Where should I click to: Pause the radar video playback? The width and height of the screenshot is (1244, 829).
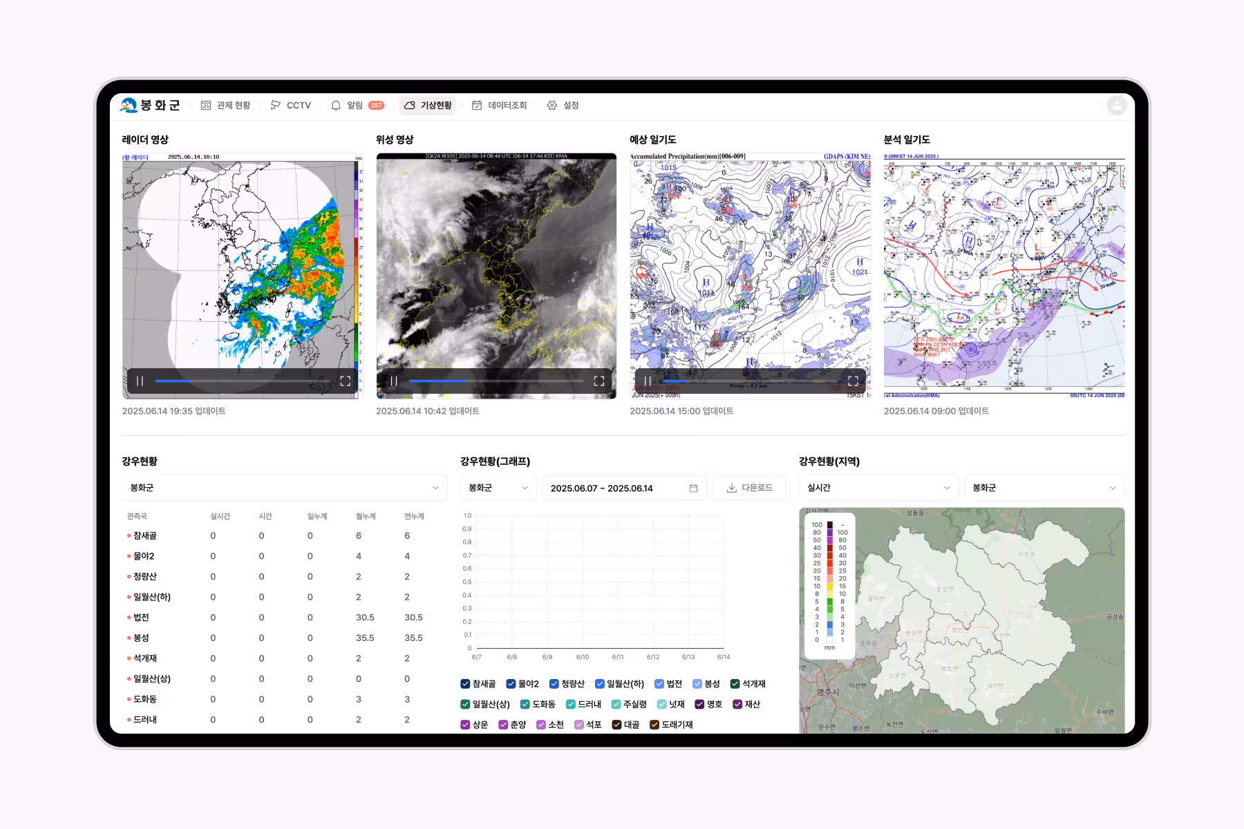tap(140, 381)
